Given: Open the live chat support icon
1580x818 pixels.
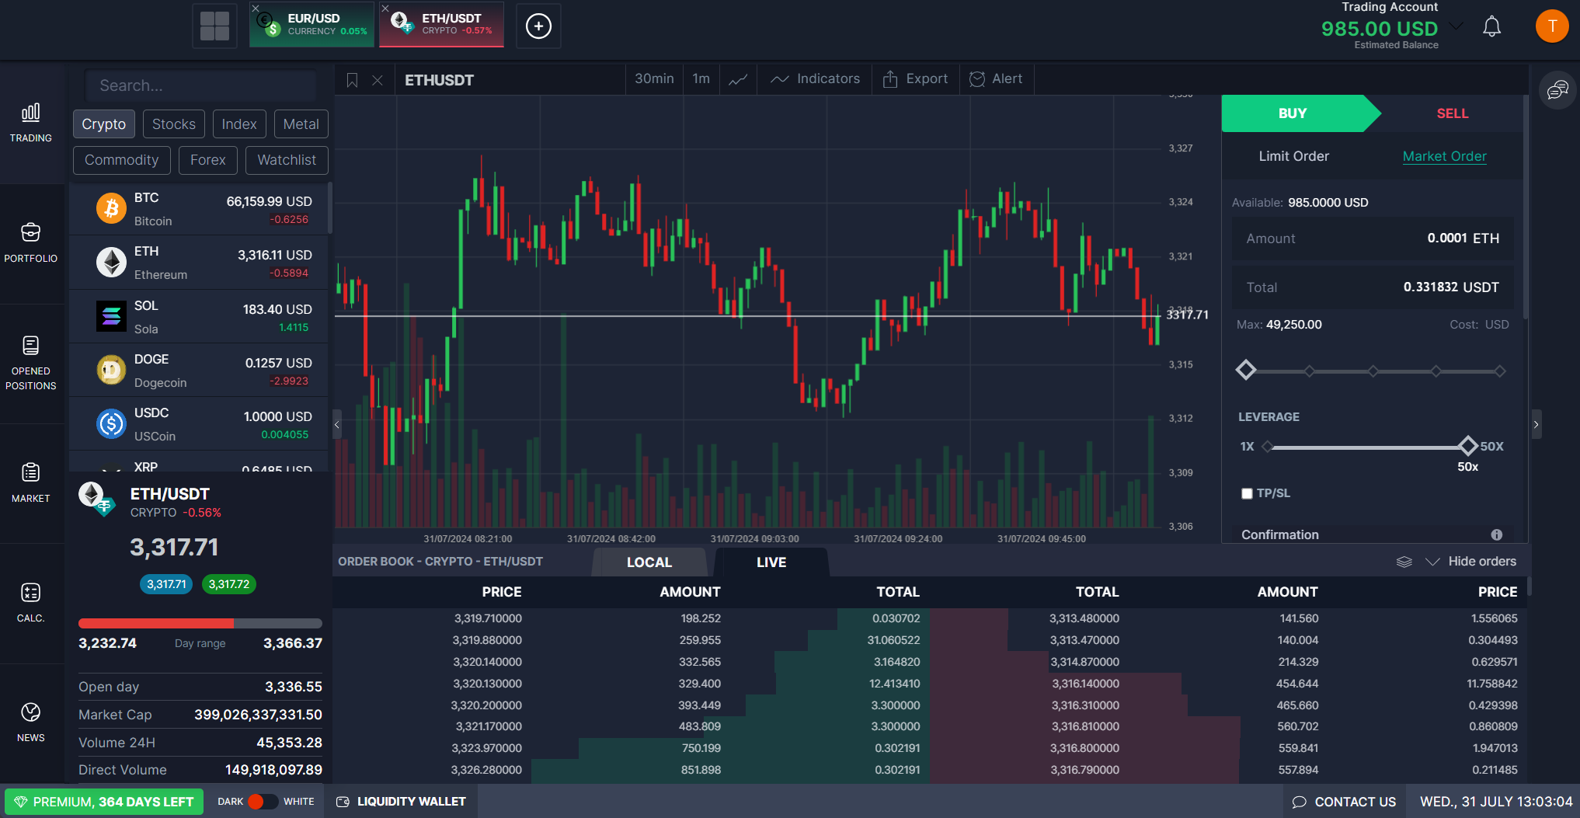Looking at the screenshot, I should (1557, 91).
